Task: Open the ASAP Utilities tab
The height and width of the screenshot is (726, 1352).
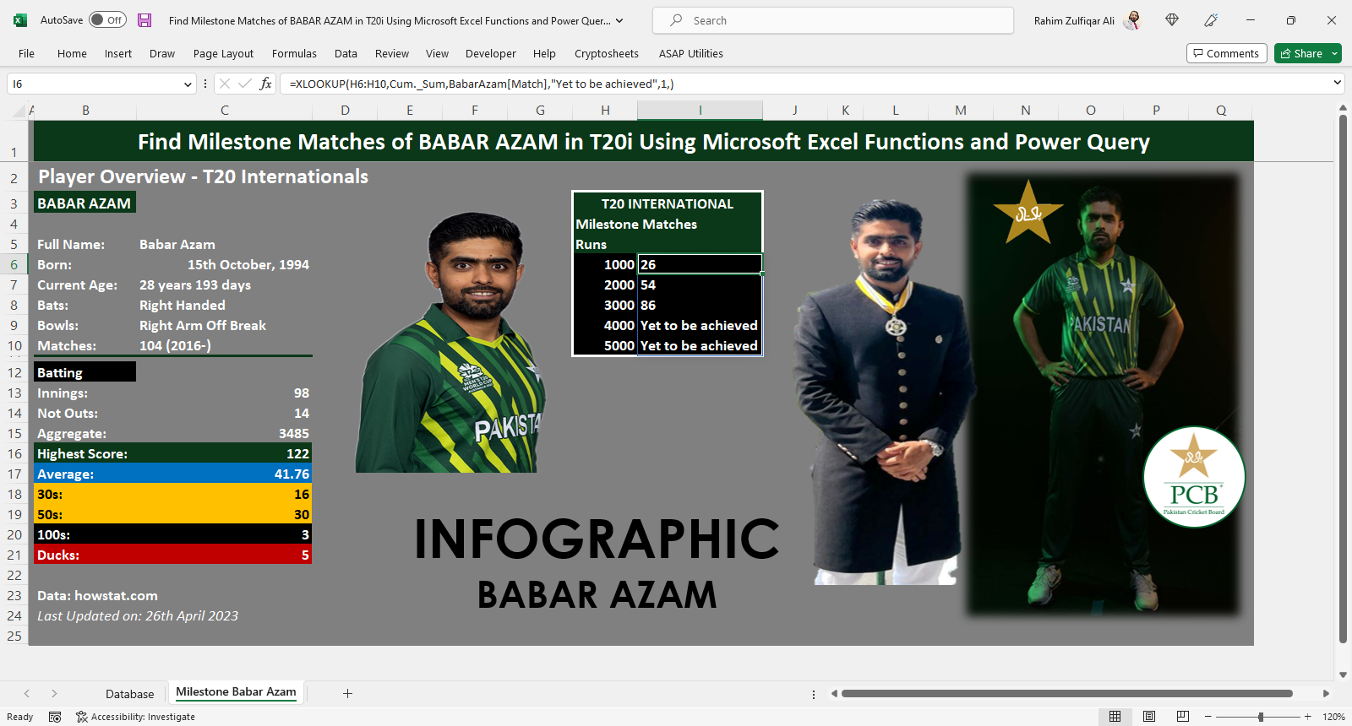Action: 691,53
